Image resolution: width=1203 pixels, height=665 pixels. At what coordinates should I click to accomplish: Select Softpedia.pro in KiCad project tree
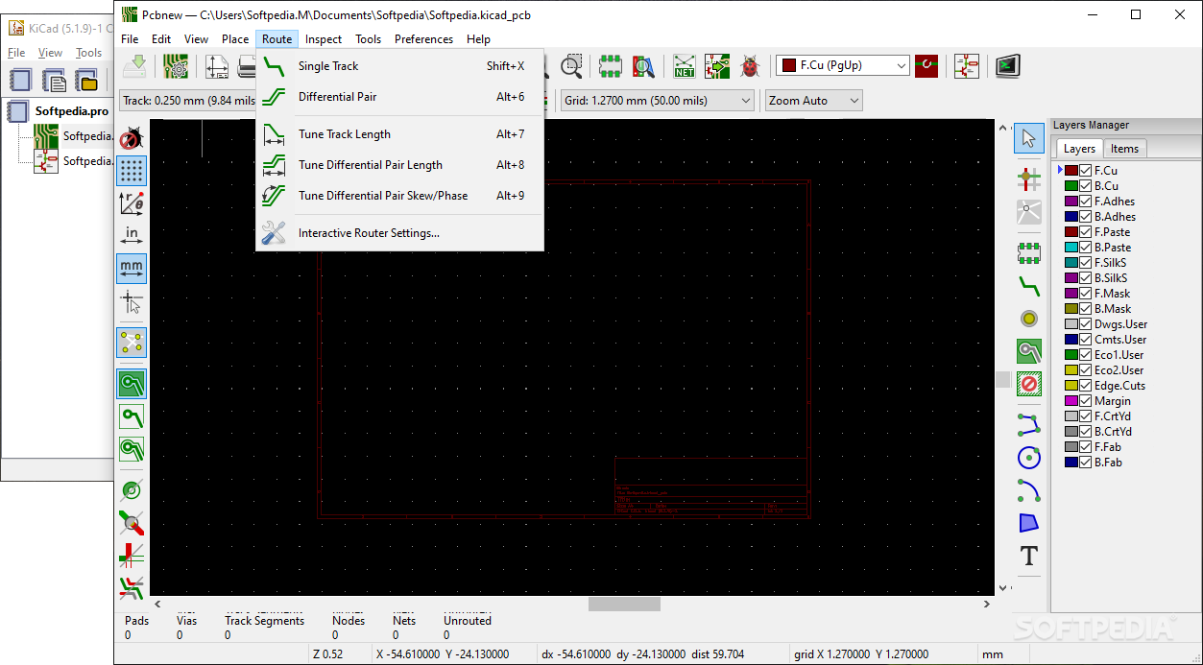pyautogui.click(x=71, y=111)
